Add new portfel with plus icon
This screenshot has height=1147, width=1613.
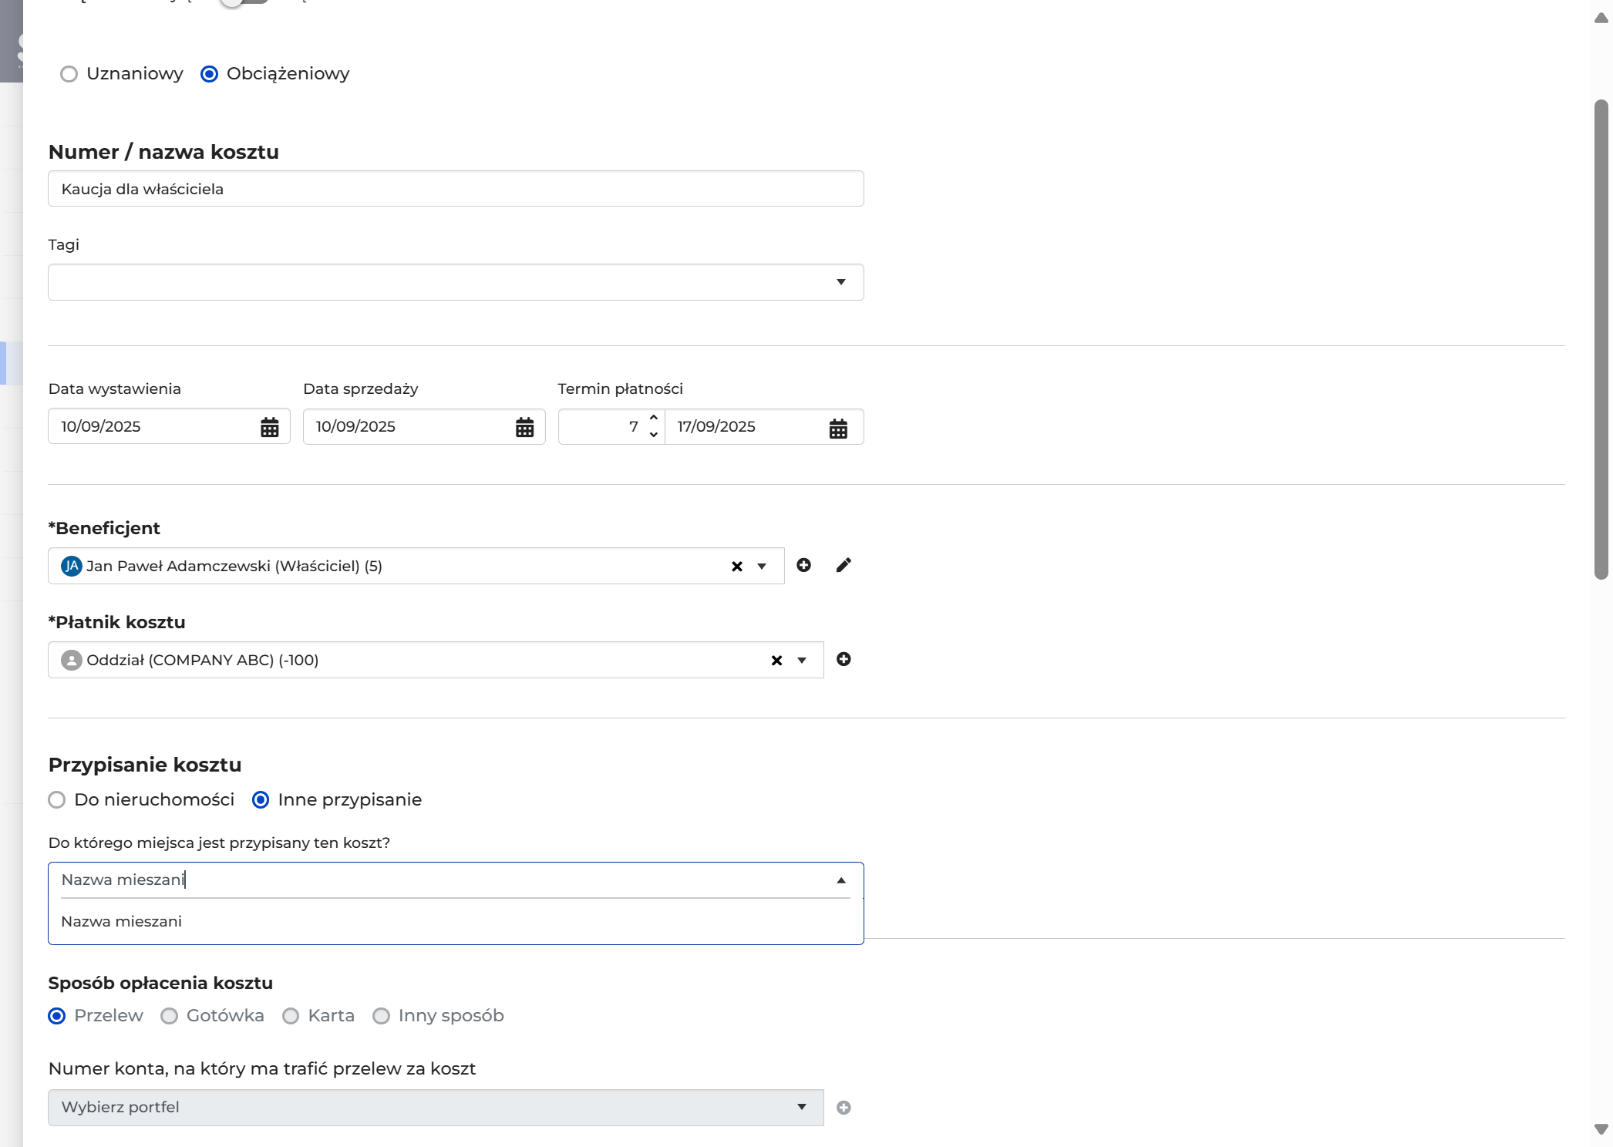844,1108
